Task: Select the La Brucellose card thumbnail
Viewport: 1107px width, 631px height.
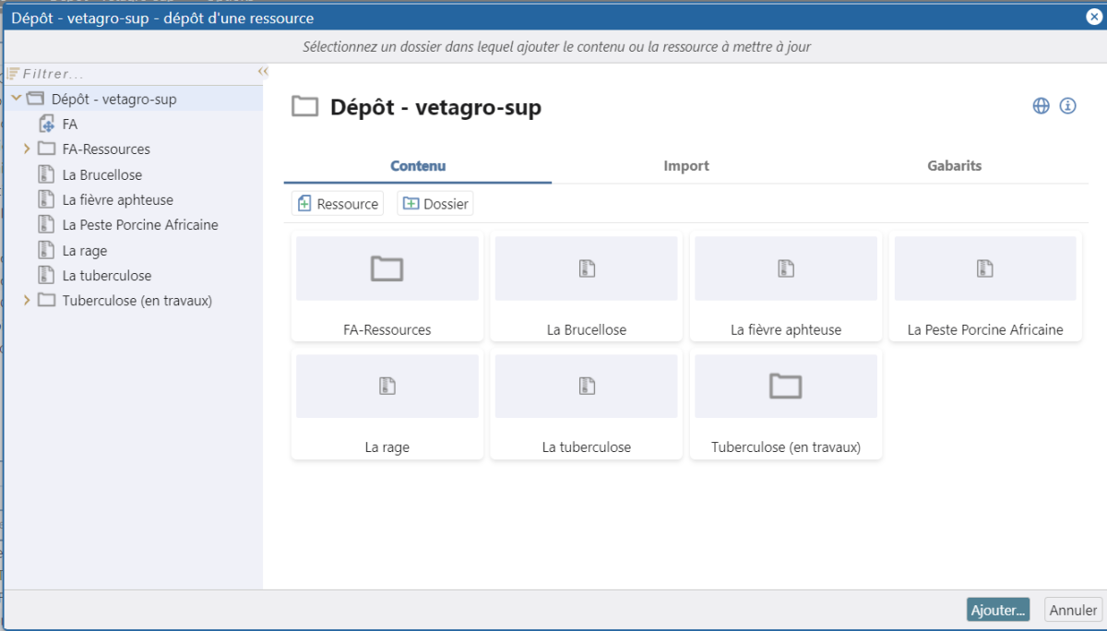Action: 587,268
